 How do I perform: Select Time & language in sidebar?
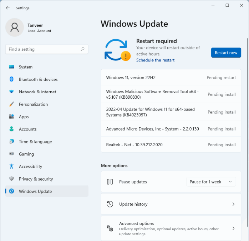[x=47, y=142]
